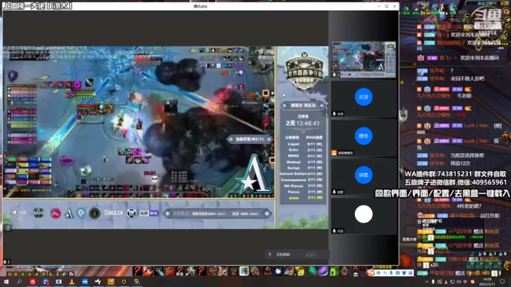The width and height of the screenshot is (511, 287).
Task: Select participant avatar 理员
Action: click(x=363, y=136)
